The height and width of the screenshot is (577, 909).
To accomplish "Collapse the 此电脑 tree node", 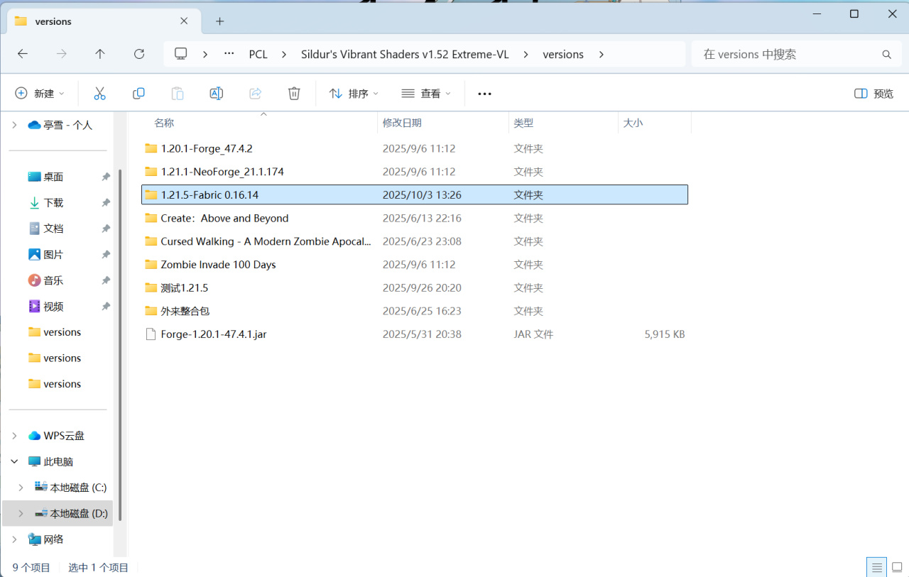I will click(14, 461).
